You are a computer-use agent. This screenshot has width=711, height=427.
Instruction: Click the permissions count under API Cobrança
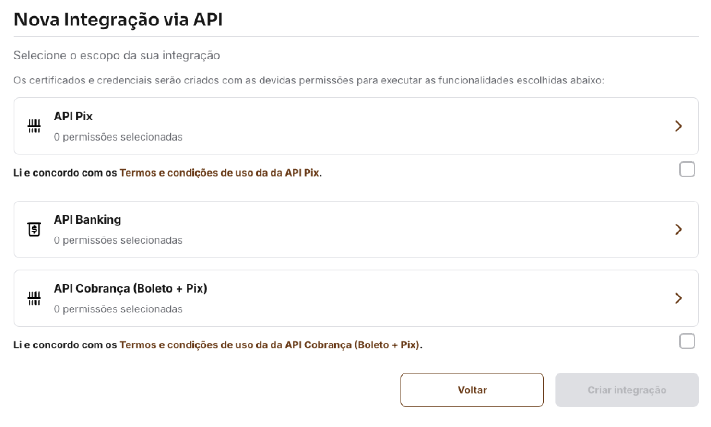[118, 309]
